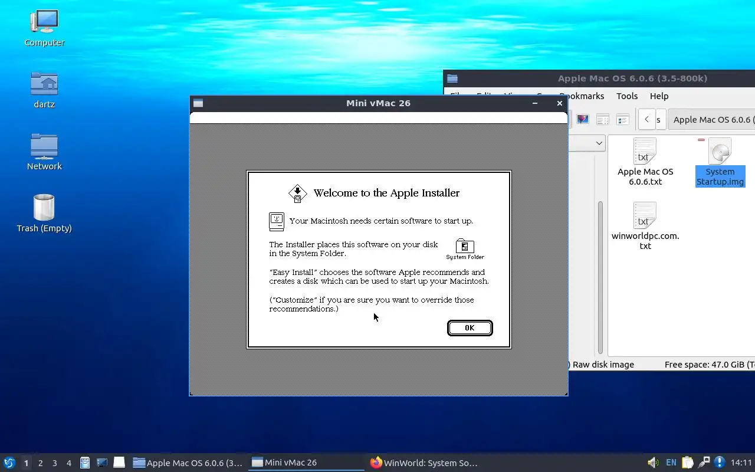Image resolution: width=755 pixels, height=472 pixels.
Task: Switch to detailed list view in file manager
Action: pos(622,119)
